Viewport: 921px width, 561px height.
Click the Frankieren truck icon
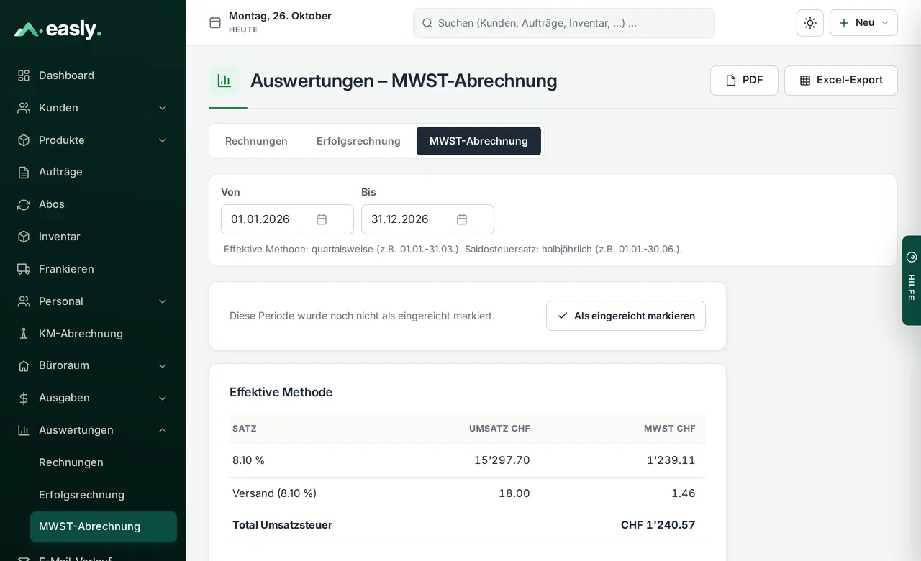click(24, 269)
